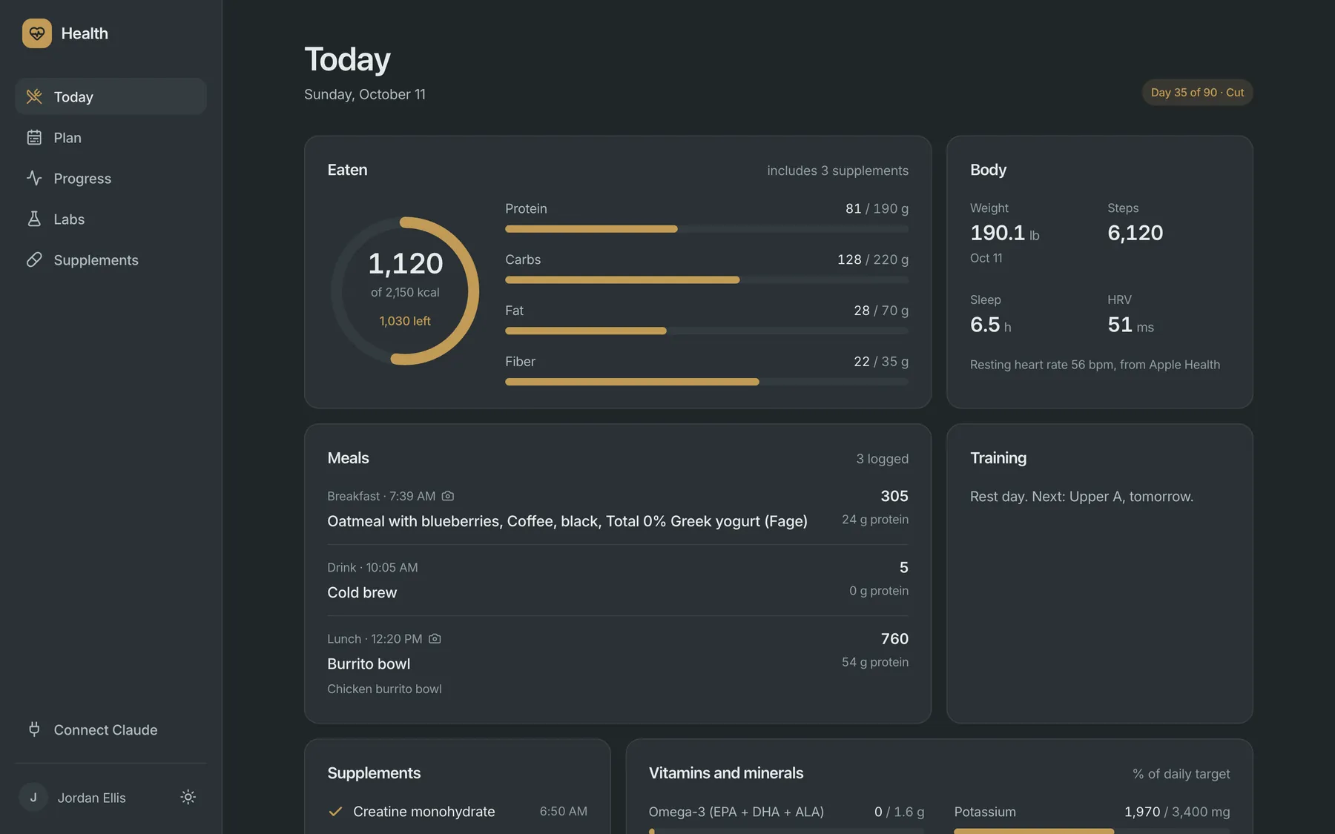Click the Plan calendar icon
The width and height of the screenshot is (1335, 834).
coord(34,137)
